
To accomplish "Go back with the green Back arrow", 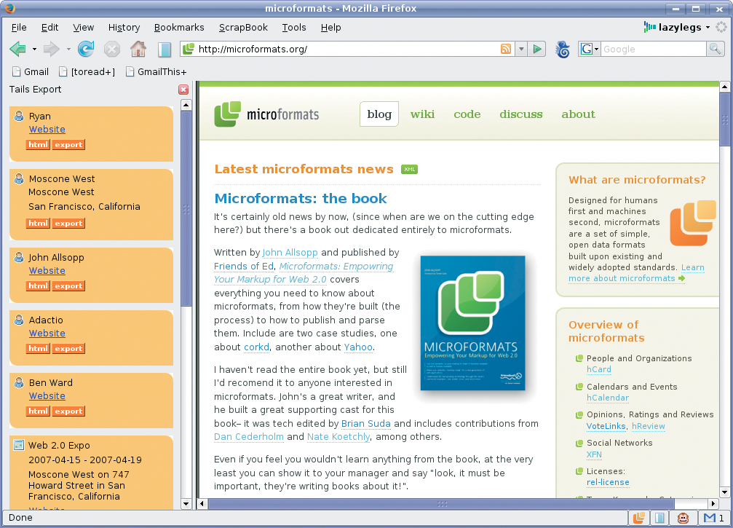I will tap(17, 49).
